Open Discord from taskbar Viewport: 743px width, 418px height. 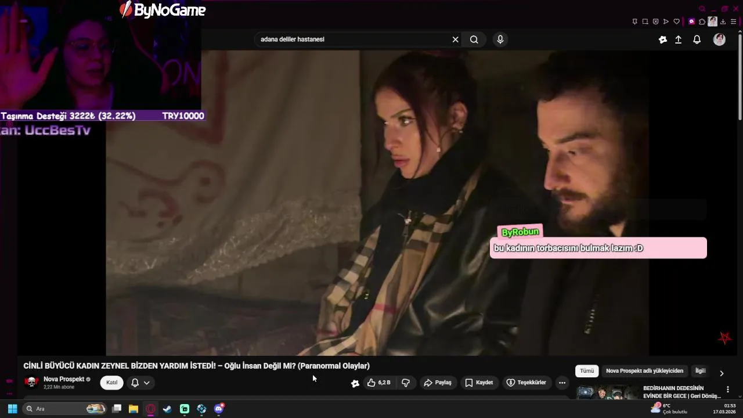click(x=219, y=409)
